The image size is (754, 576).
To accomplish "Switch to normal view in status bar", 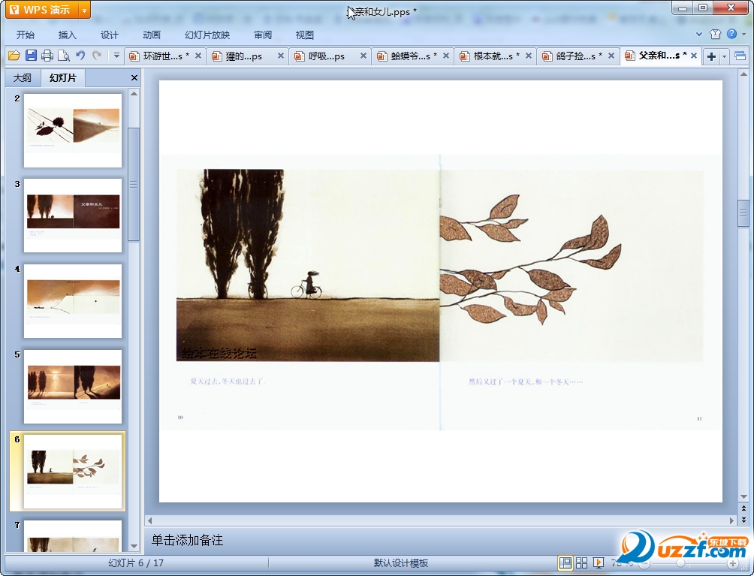I will point(565,562).
